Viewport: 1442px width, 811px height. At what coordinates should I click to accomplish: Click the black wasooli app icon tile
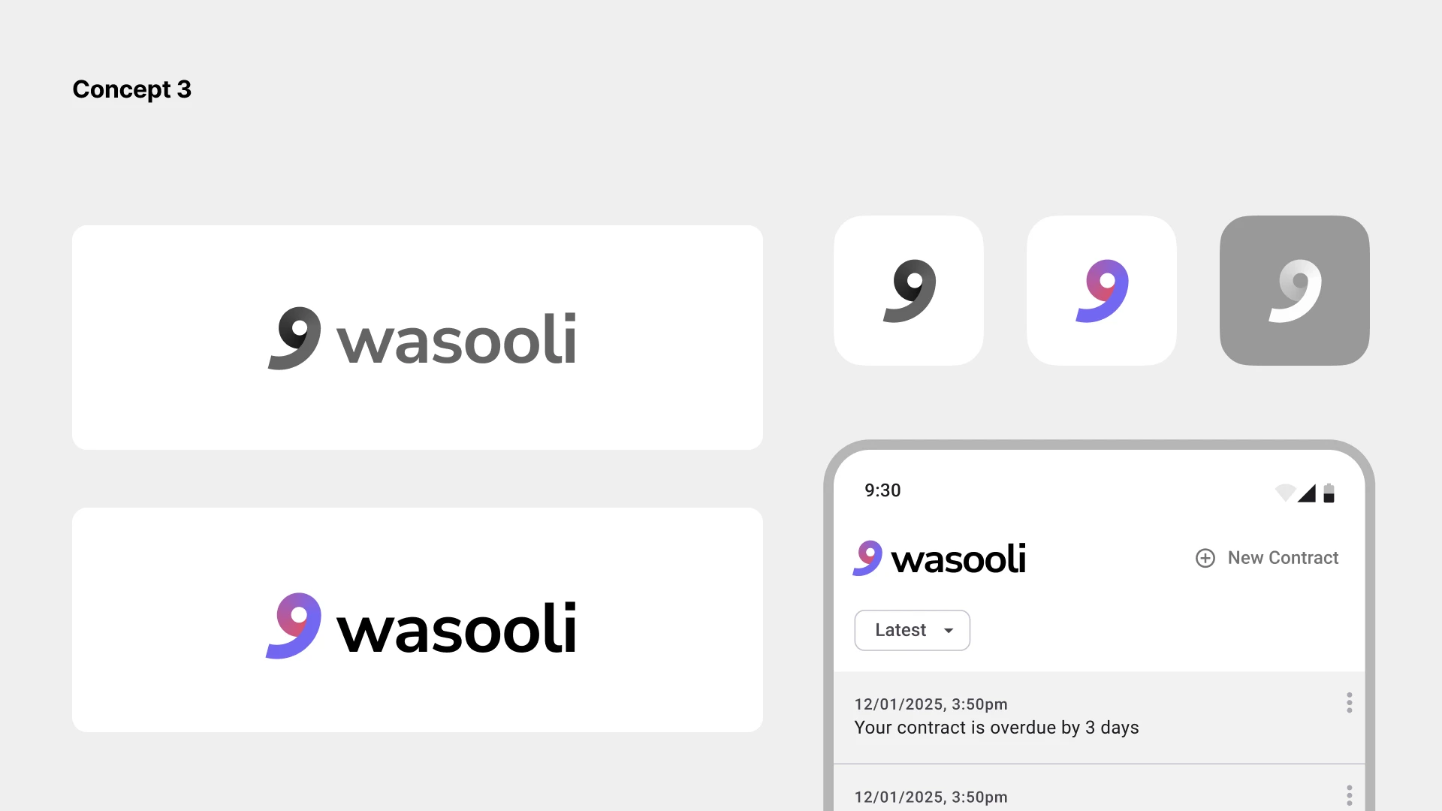click(x=909, y=291)
